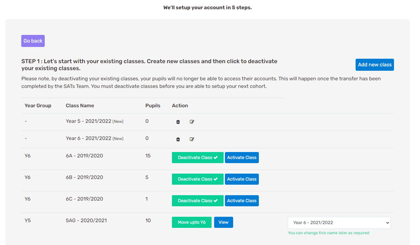Delete the Year 5 - 2021/2022 class
The height and width of the screenshot is (245, 420).
coord(178,122)
